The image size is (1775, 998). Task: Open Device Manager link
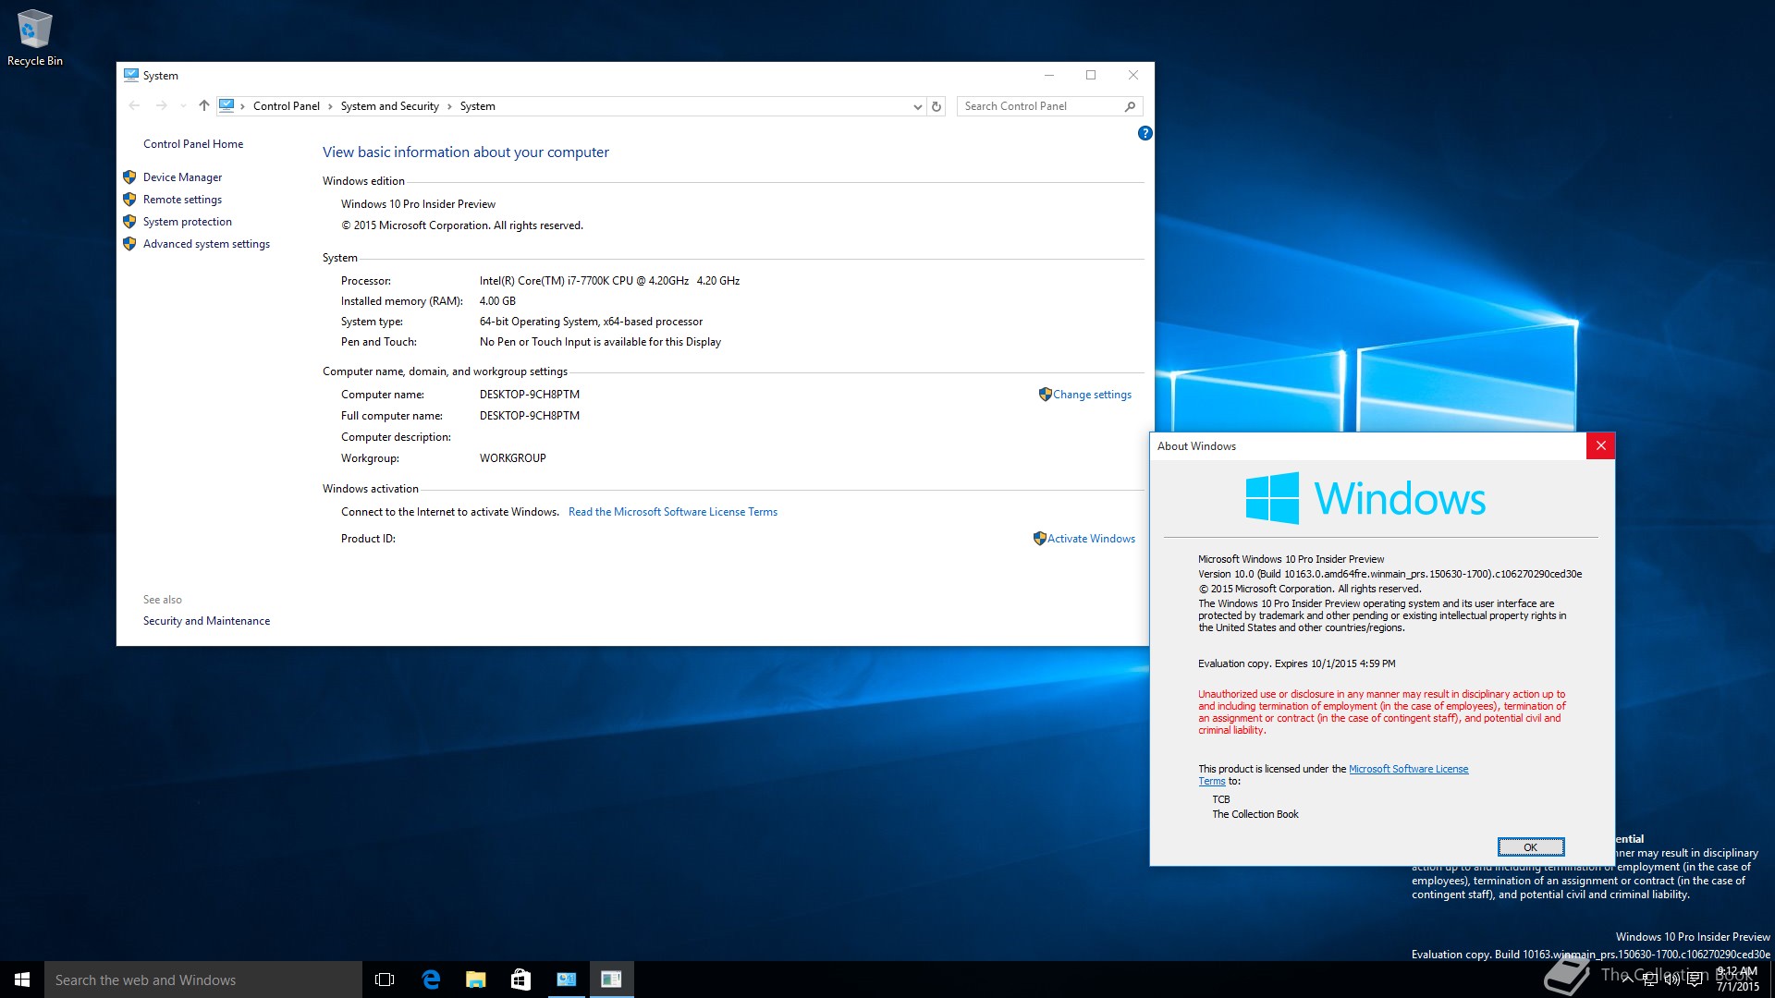point(182,177)
